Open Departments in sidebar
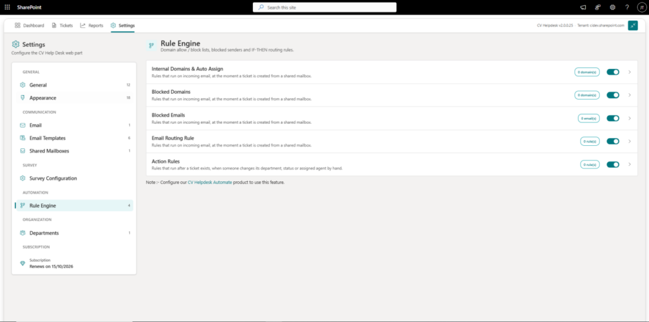Image resolution: width=649 pixels, height=322 pixels. click(x=75, y=233)
